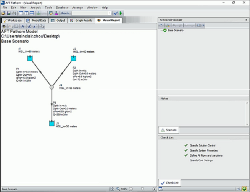Select reservoir junction J3 in diagram
This screenshot has height=192, width=250.
point(52,123)
